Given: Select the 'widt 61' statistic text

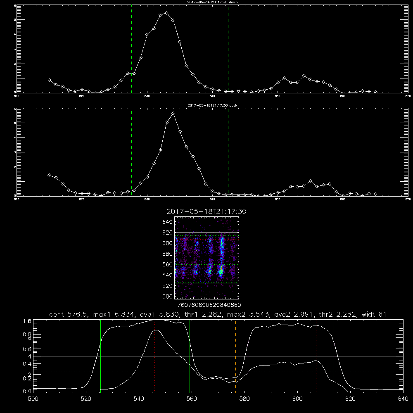Looking at the screenshot, I should point(374,314).
